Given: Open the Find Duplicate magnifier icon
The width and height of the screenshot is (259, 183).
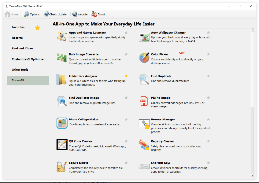Looking at the screenshot, I should (144, 79).
